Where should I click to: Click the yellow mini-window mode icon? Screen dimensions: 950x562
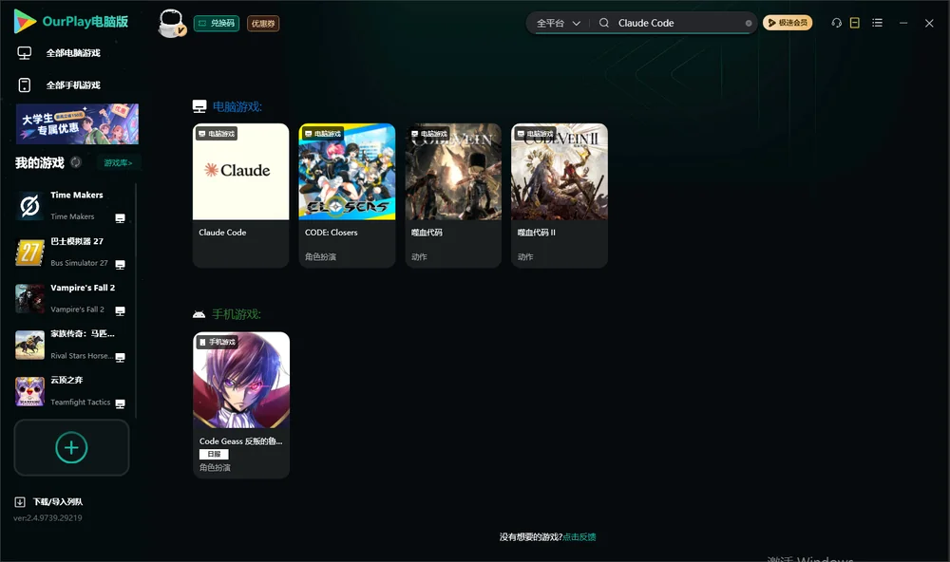[x=855, y=23]
